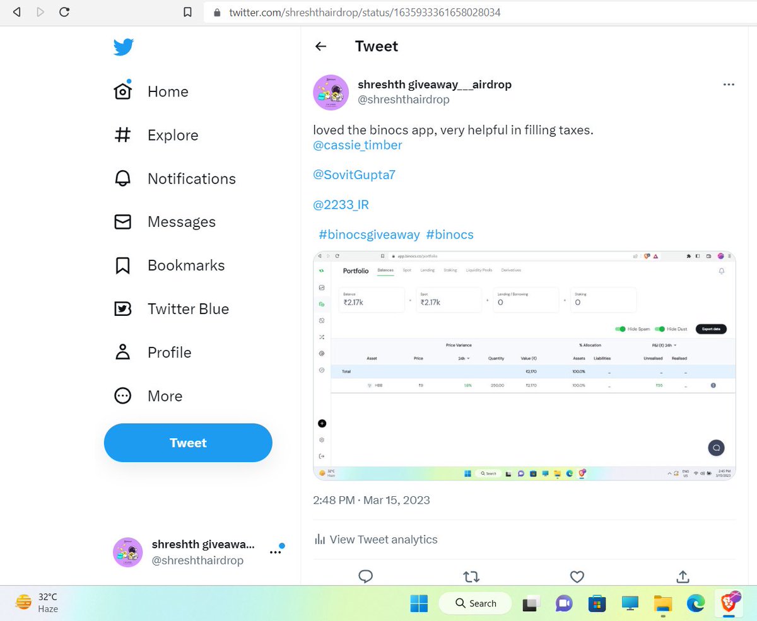
Task: Open Microsoft Edge from the taskbar
Action: coord(696,603)
